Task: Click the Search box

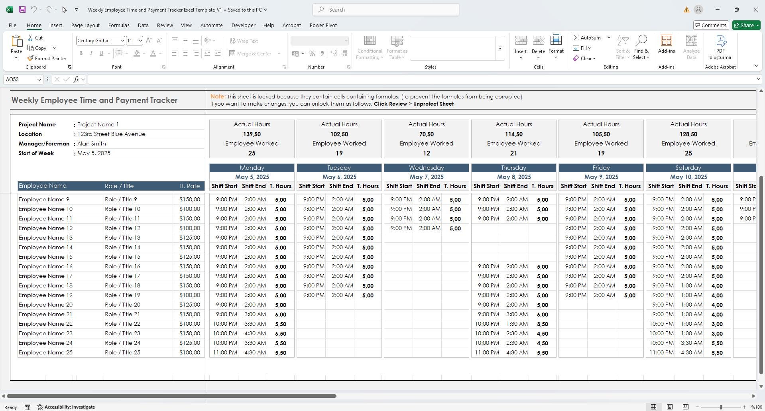Action: click(386, 10)
